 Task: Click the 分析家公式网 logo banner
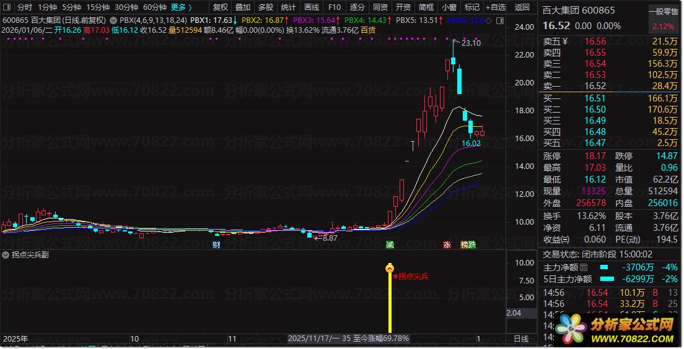click(616, 329)
